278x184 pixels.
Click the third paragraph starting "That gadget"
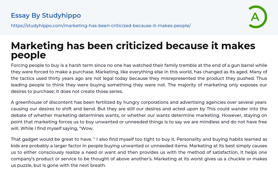click(x=139, y=152)
